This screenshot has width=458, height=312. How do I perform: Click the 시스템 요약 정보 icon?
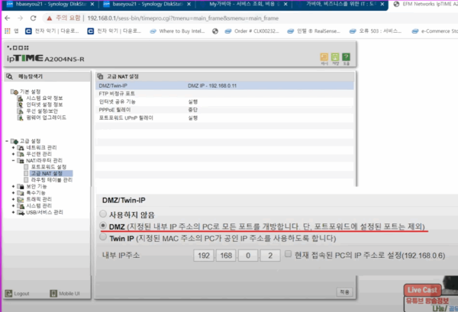coord(20,98)
